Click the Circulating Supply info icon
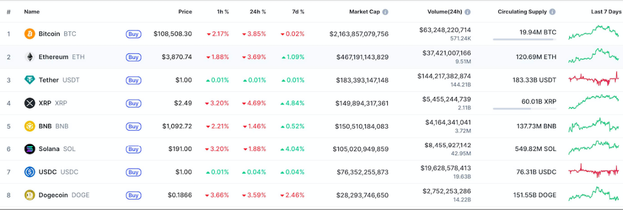The height and width of the screenshot is (210, 623). pos(552,11)
